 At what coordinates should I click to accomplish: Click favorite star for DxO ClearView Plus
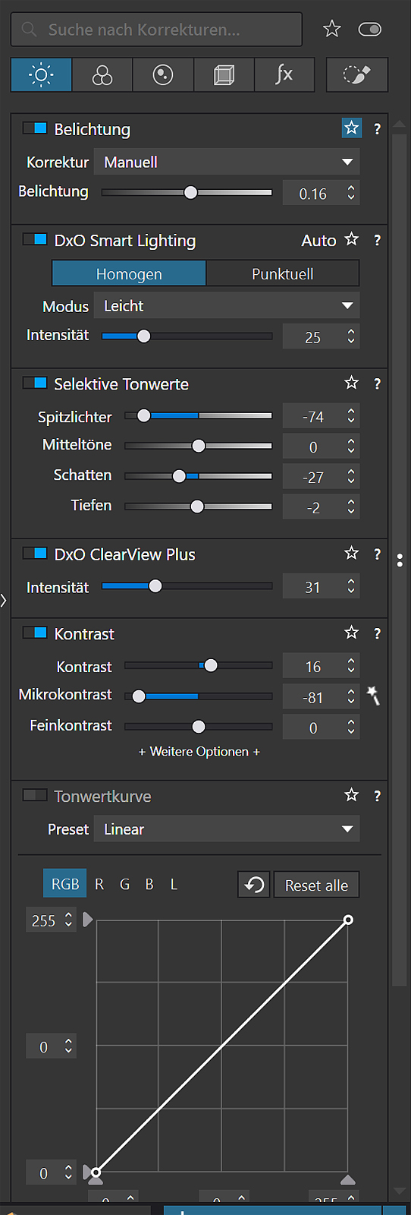point(351,554)
